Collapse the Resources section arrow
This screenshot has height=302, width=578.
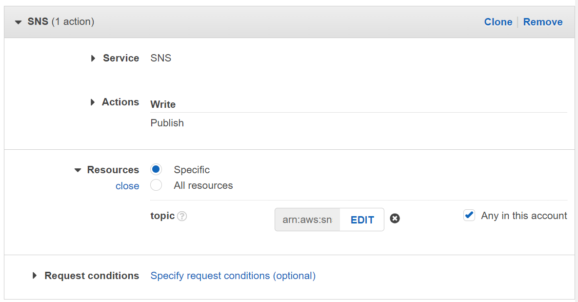click(78, 170)
